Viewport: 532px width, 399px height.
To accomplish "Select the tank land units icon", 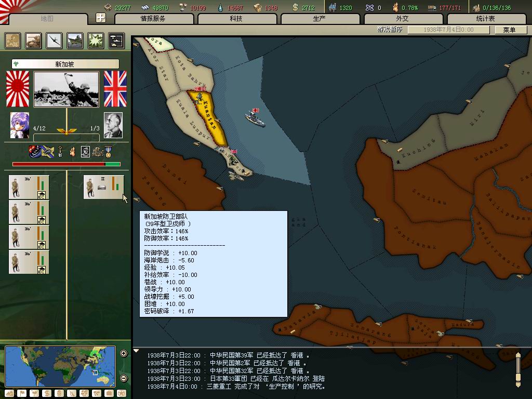I will coord(34,41).
